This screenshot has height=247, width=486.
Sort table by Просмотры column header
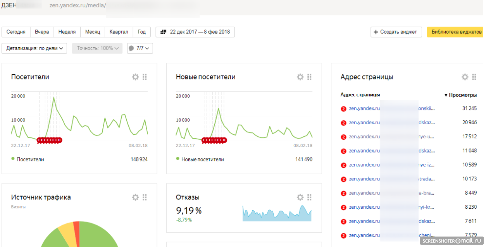[462, 95]
